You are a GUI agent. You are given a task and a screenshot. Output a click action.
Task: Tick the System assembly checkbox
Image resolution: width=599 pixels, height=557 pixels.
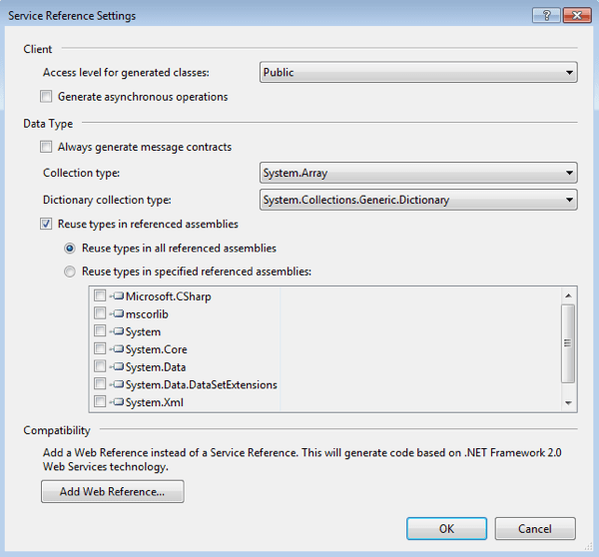coord(100,331)
